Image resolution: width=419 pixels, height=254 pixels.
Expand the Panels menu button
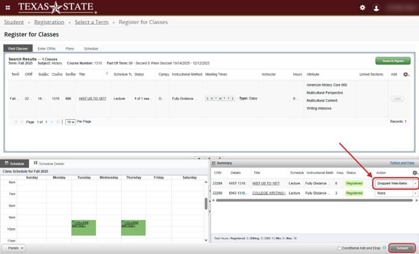tap(13, 248)
